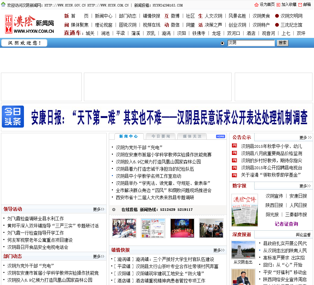Click the red house icon for 设为首页
Viewport: 314px width, 285px height.
pos(256,5)
